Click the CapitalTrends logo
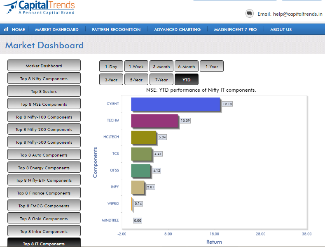Viewport: 325px width, 247px height. pos(40,7)
